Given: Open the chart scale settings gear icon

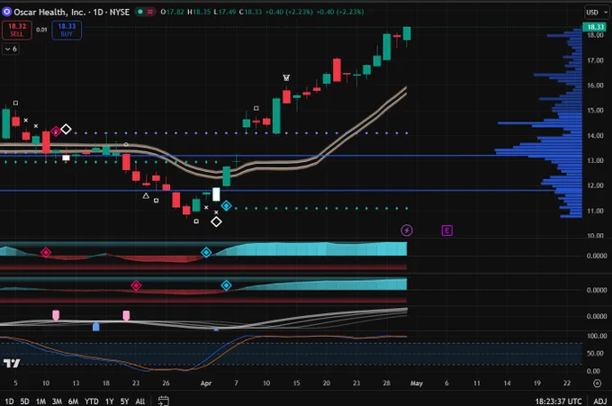Looking at the screenshot, I should pyautogui.click(x=598, y=383).
